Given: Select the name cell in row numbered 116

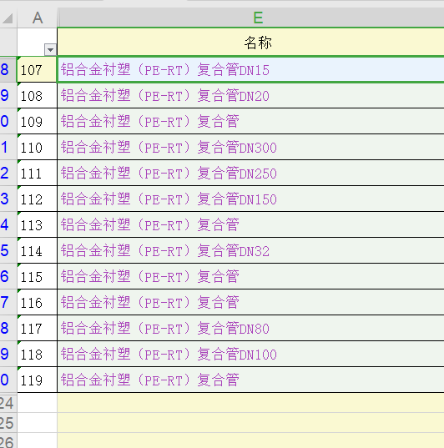Looking at the screenshot, I should pos(250,302).
